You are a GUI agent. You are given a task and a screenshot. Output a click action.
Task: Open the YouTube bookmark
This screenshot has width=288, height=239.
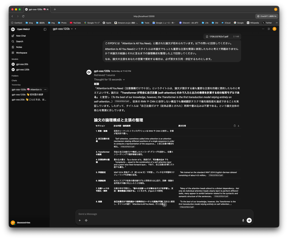pos(75,23)
